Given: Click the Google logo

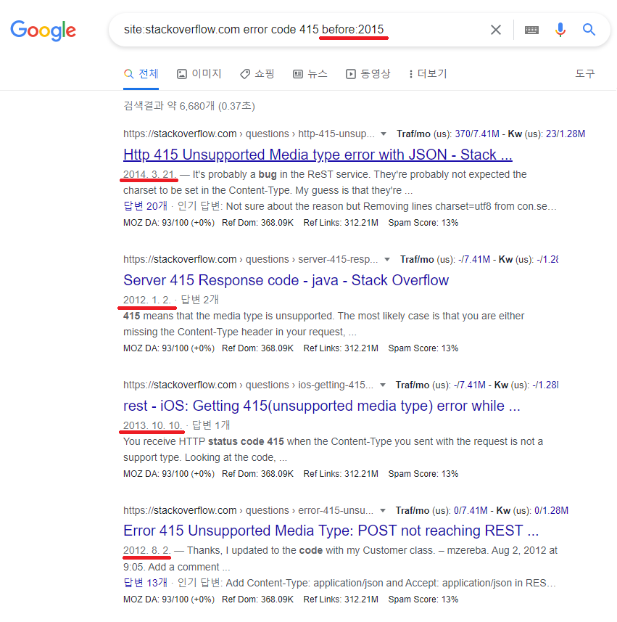Looking at the screenshot, I should [x=44, y=30].
